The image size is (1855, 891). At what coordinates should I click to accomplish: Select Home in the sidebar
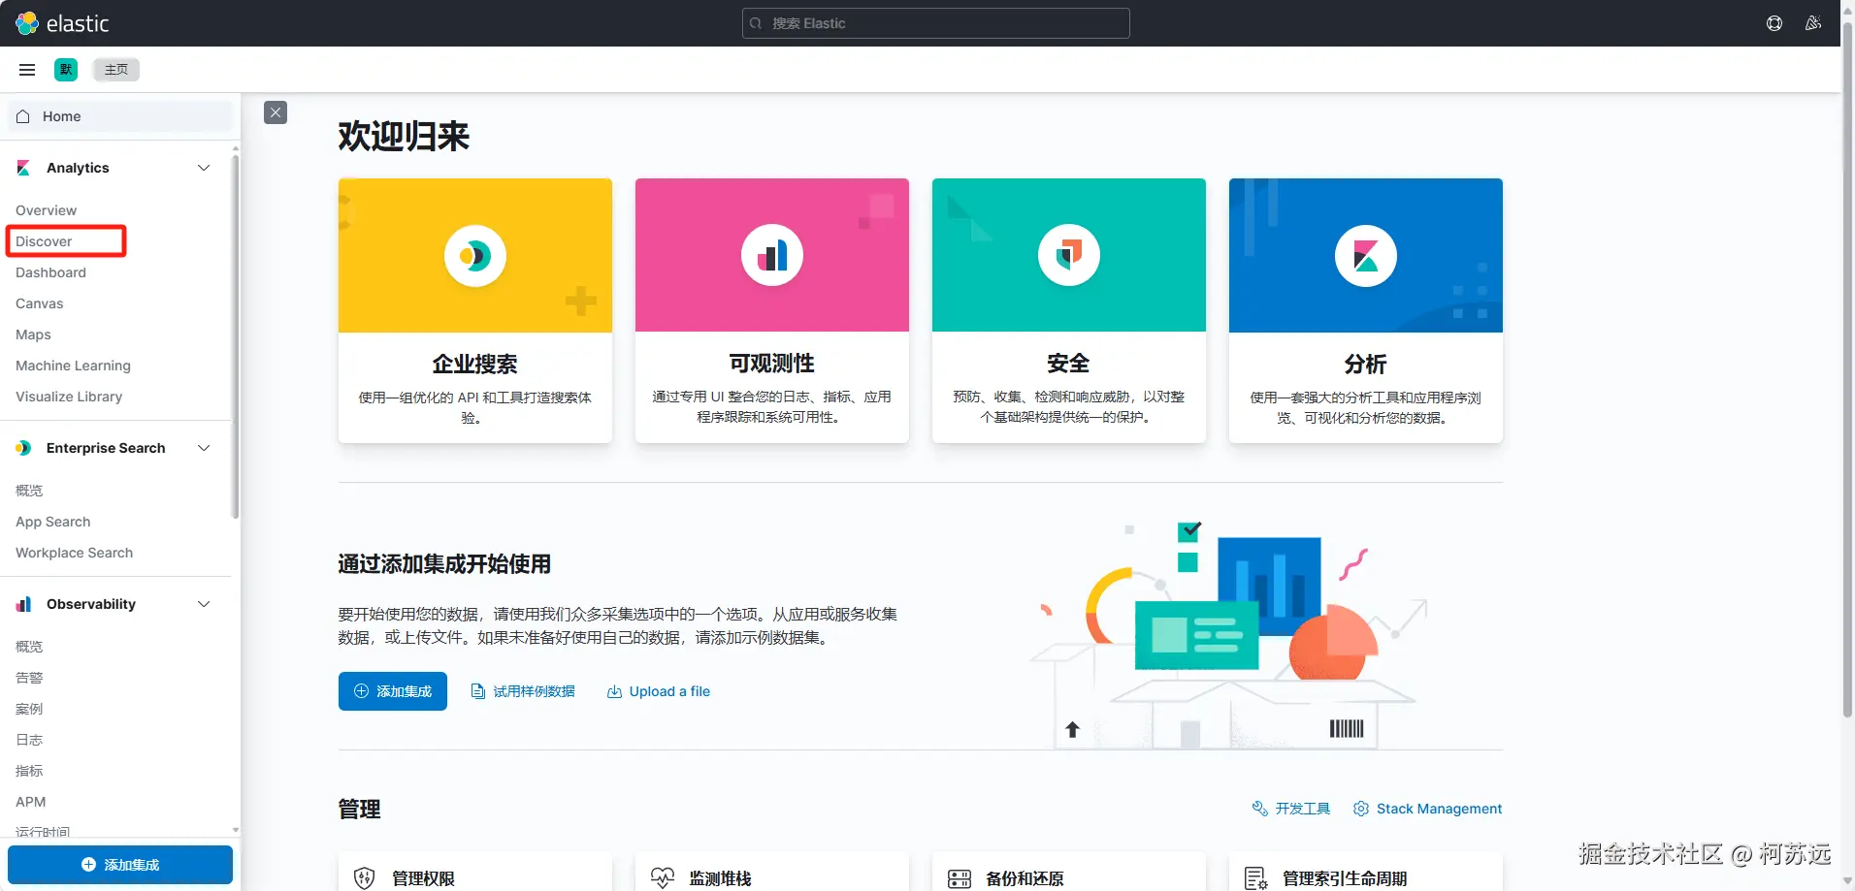click(x=120, y=116)
